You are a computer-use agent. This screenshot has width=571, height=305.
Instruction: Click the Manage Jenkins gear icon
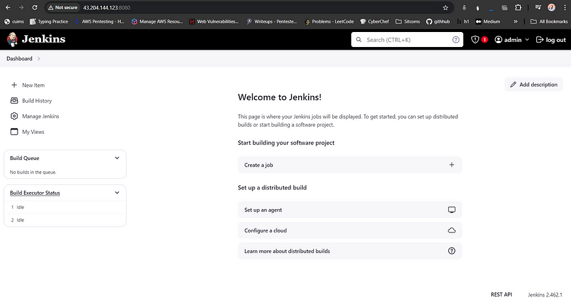[14, 116]
